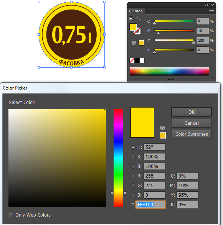Screen dimensions: 223x225
Task: Enable Only Web Colors checkbox
Action: [x=11, y=215]
